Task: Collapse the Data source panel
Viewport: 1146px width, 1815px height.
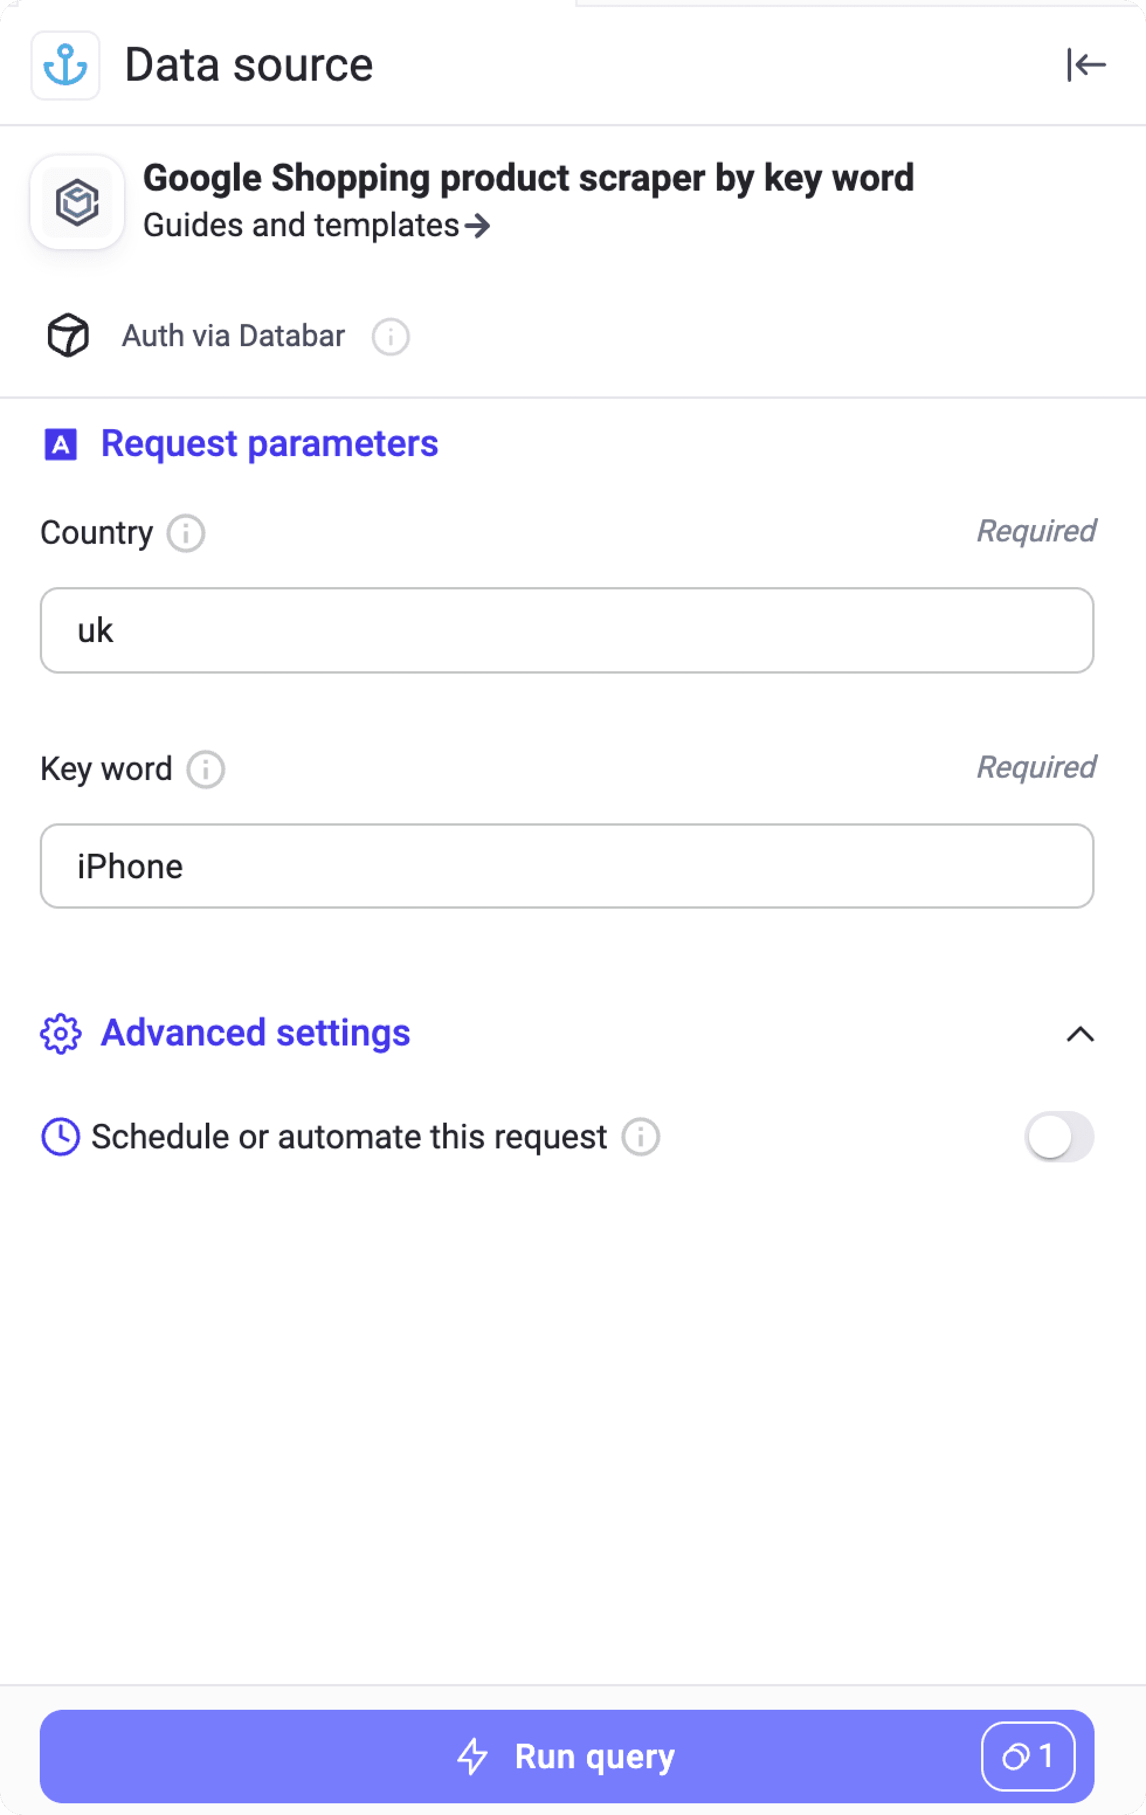Action: pos(1086,65)
